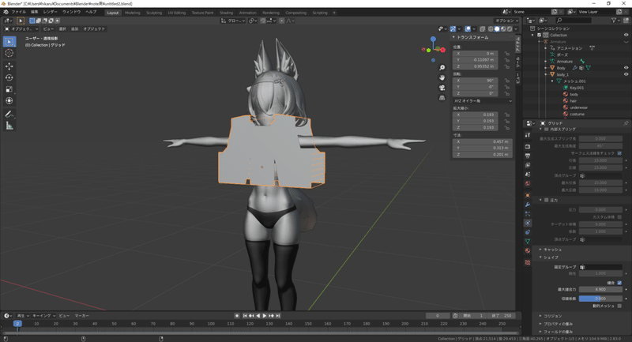The width and height of the screenshot is (632, 342).
Task: Pick the Scale tool
Action: click(9, 89)
